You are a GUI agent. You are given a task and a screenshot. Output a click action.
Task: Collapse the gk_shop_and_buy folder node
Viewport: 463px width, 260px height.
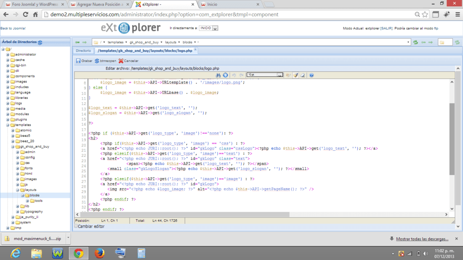pyautogui.click(x=13, y=147)
